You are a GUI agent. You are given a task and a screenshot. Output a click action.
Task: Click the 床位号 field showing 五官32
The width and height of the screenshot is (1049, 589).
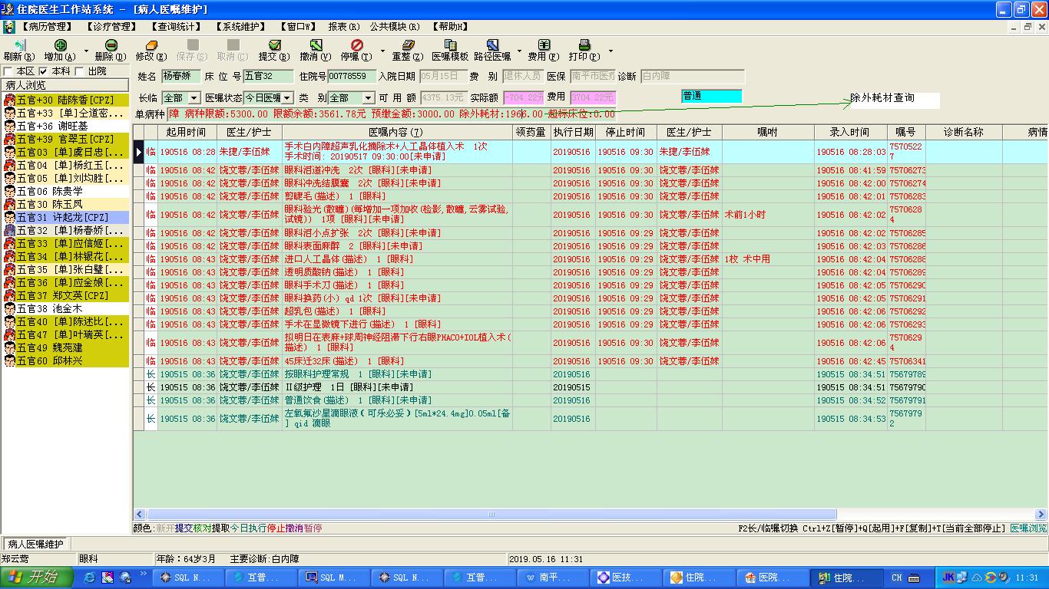tap(268, 76)
